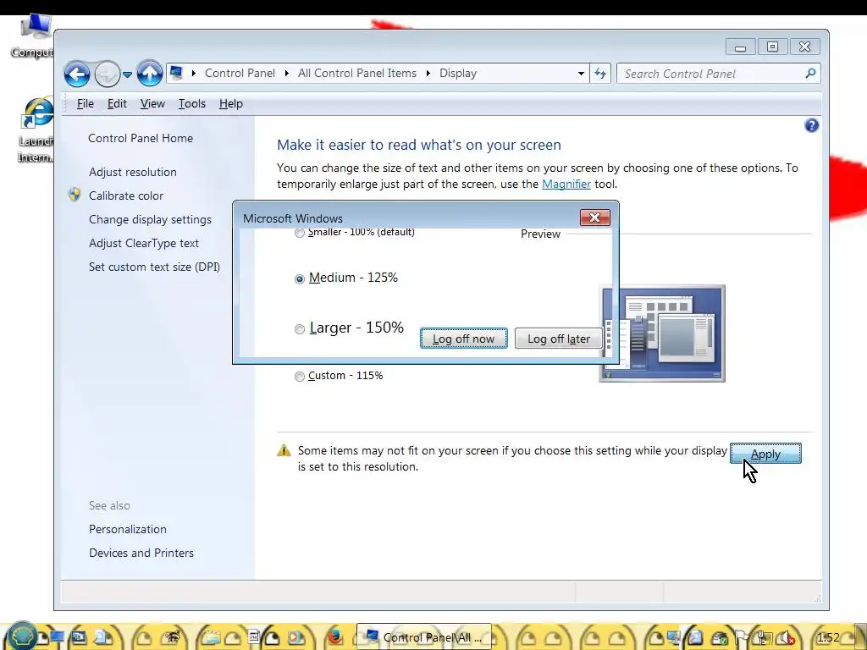Click the Apply button

tap(765, 454)
